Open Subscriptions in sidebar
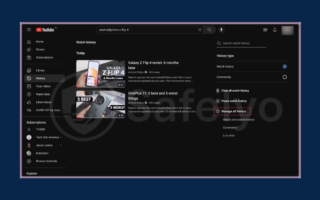 point(44,58)
